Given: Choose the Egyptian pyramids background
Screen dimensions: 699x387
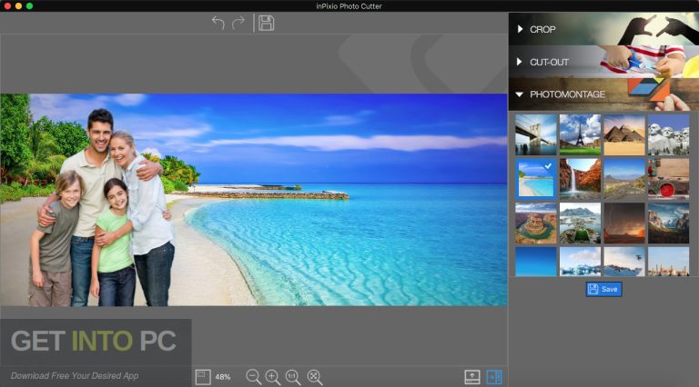Looking at the screenshot, I should pyautogui.click(x=623, y=134).
